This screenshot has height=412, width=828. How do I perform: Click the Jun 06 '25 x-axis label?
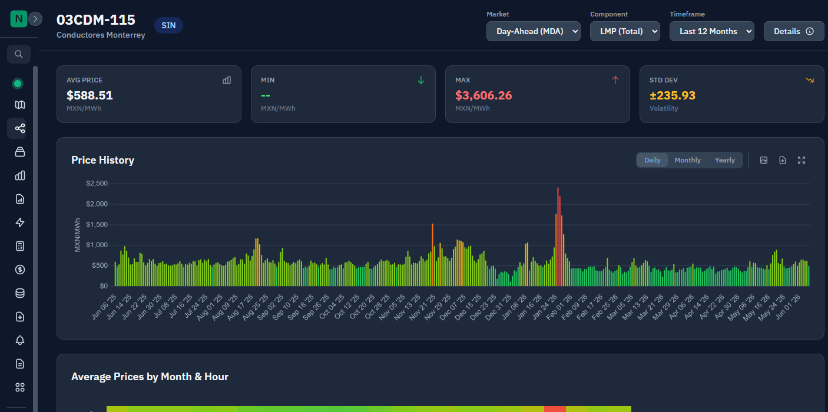[x=104, y=307]
